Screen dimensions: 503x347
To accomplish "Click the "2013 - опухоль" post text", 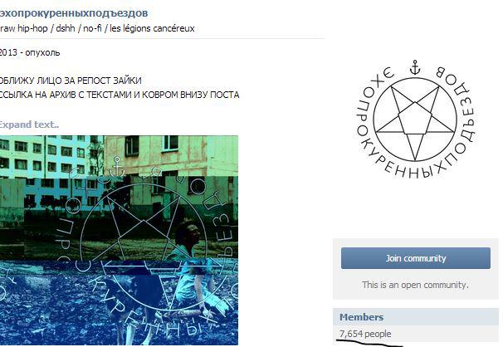I will [30, 52].
